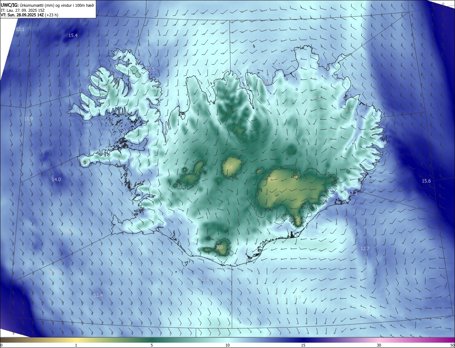Screen dimensions: 455x348
Task: Click the colorbar tick label "50"
Action: pos(453,345)
